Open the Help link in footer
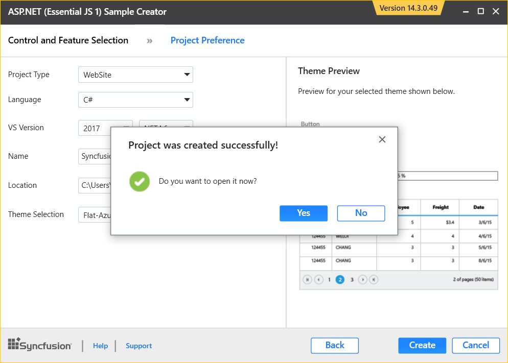 100,346
